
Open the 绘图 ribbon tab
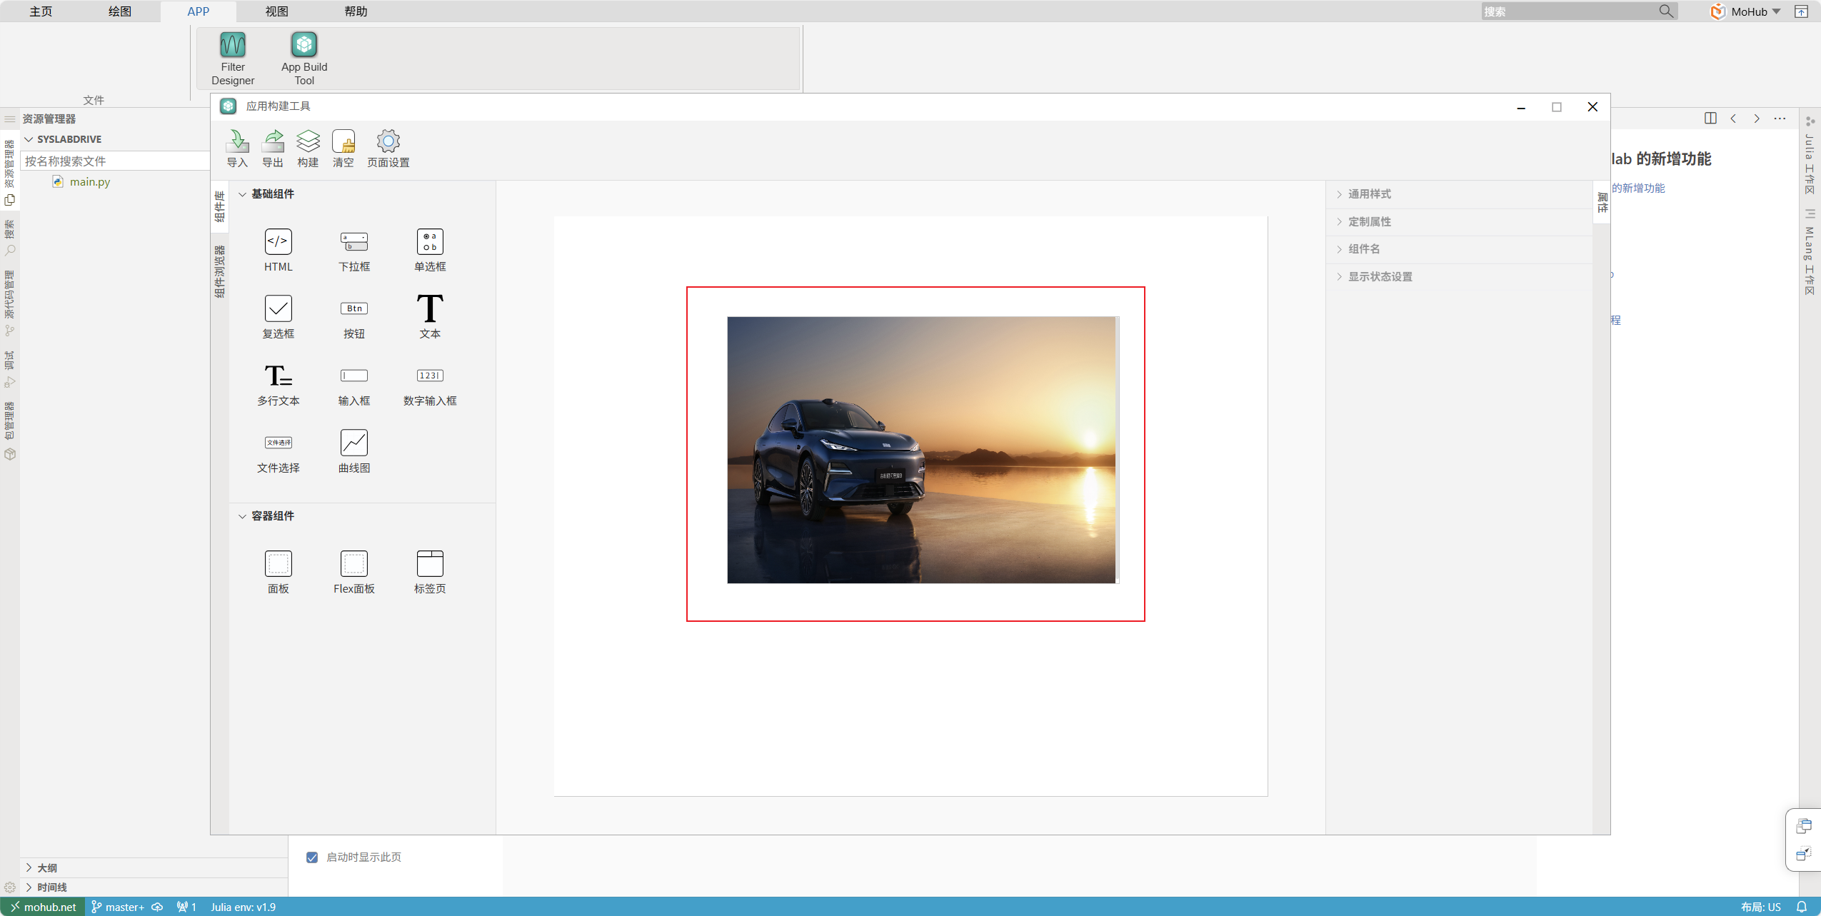120,11
